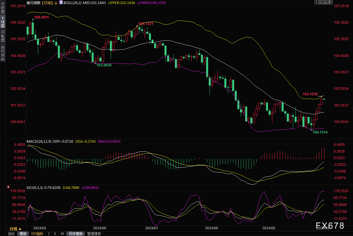The height and width of the screenshot is (236, 353).
Task: Open the 日线 period selector dropdown
Action: [16, 228]
